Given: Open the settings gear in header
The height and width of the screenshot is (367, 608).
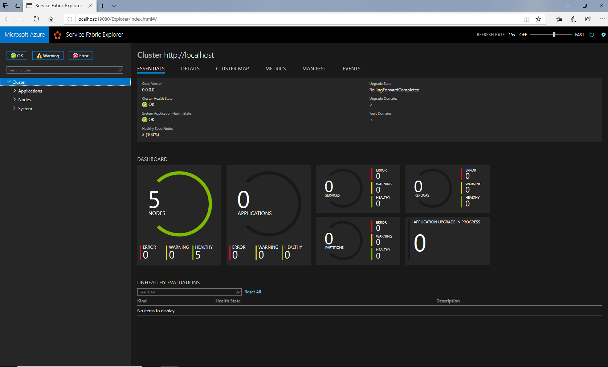Looking at the screenshot, I should [x=604, y=35].
